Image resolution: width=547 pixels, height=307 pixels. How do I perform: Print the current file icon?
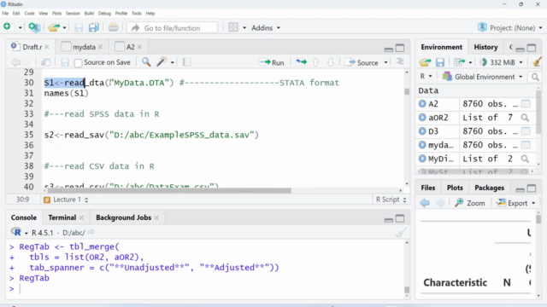coord(113,27)
